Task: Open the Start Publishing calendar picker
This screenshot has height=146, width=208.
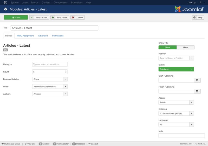Action: [197, 80]
